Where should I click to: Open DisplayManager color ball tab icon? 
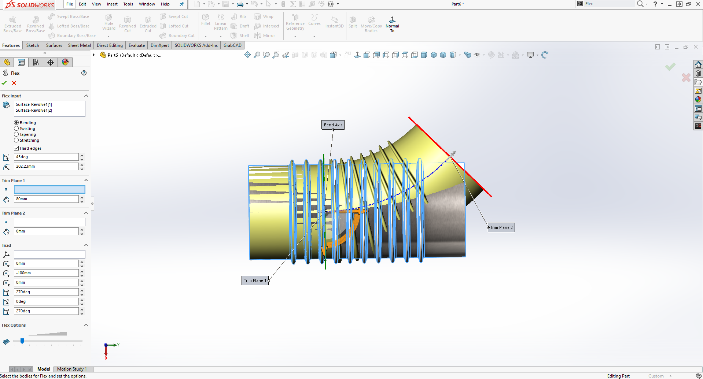coord(65,62)
